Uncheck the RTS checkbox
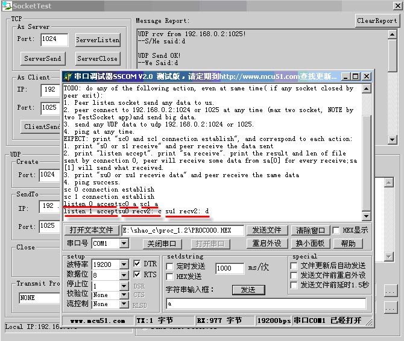Image resolution: width=404 pixels, height=341 pixels. click(136, 275)
